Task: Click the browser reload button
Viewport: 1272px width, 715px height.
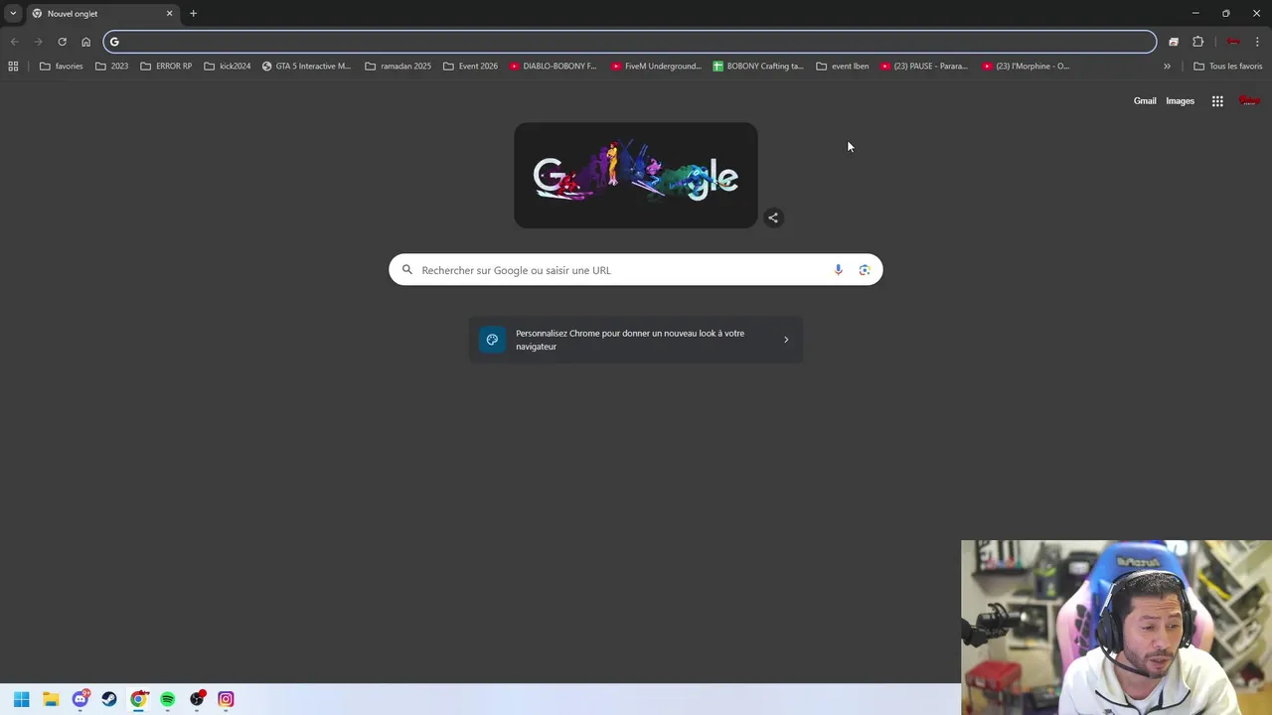Action: pyautogui.click(x=62, y=42)
